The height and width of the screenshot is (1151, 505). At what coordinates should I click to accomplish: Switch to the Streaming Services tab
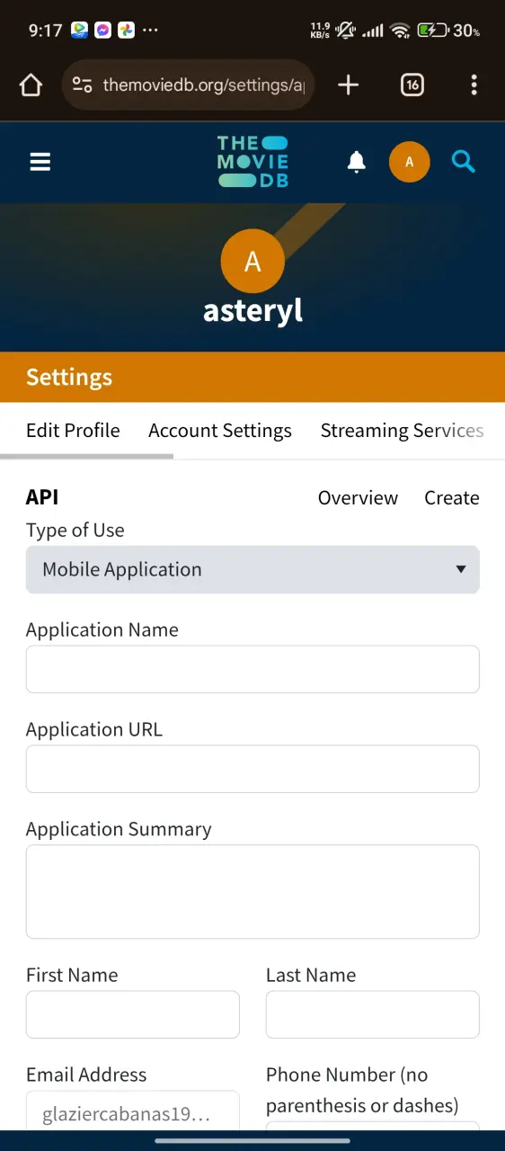click(403, 431)
